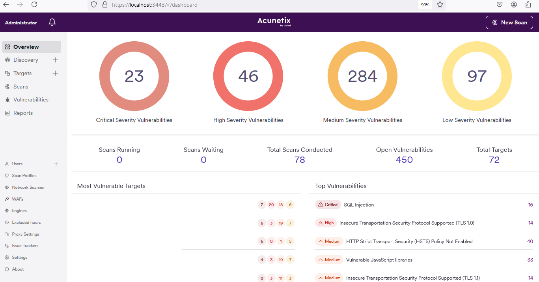This screenshot has height=282, width=539.
Task: Open the Administrator account label
Action: pyautogui.click(x=21, y=23)
